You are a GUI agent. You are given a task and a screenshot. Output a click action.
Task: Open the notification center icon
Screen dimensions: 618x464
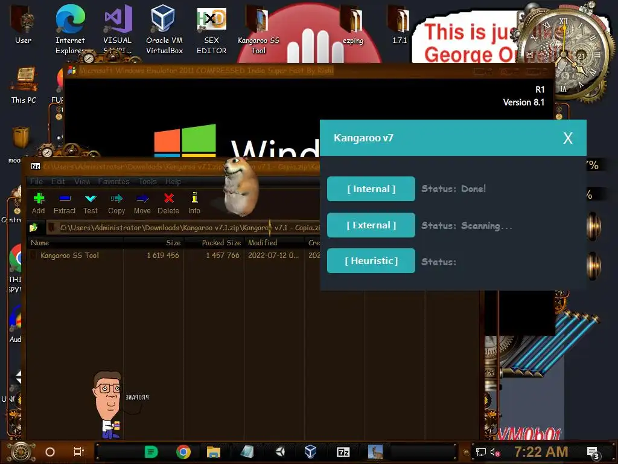[x=593, y=453]
